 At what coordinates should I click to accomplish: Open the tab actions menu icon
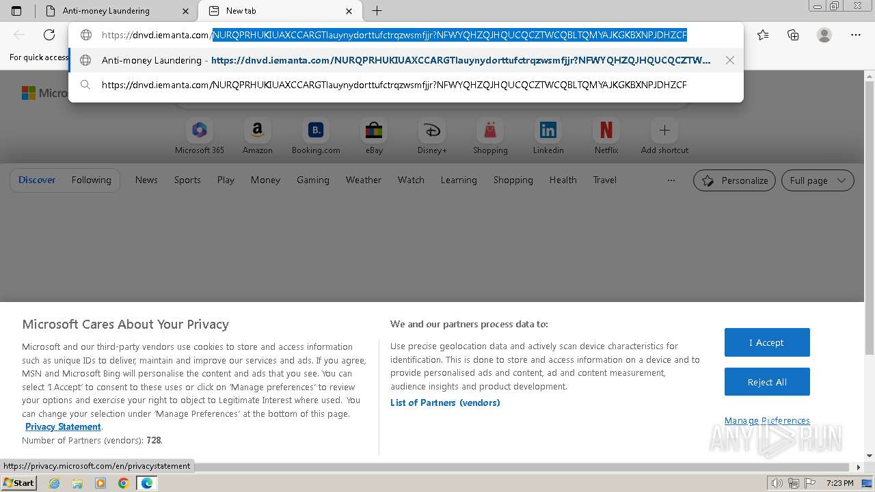16,11
